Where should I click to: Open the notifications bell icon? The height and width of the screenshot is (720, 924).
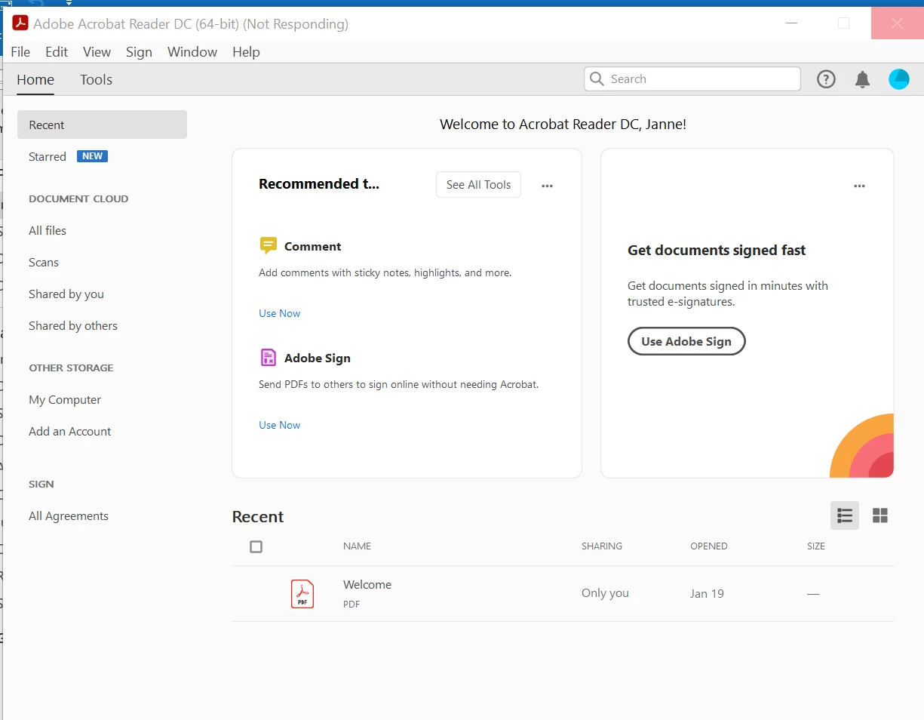(x=863, y=79)
